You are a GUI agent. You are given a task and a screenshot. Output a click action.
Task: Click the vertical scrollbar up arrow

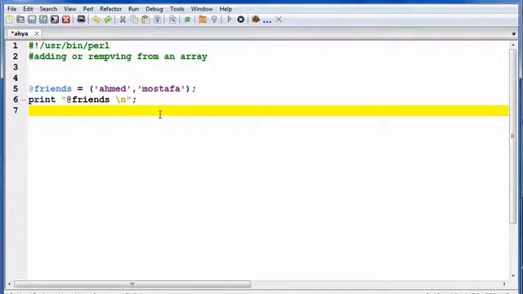[513, 45]
